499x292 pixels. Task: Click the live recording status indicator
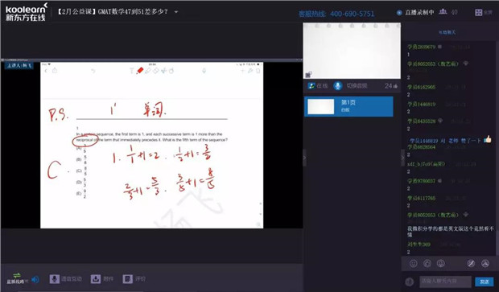[x=415, y=12]
